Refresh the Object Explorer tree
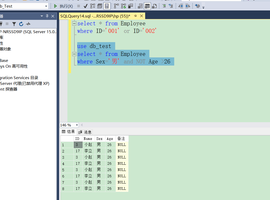The width and height of the screenshot is (270, 200). tap(21, 24)
